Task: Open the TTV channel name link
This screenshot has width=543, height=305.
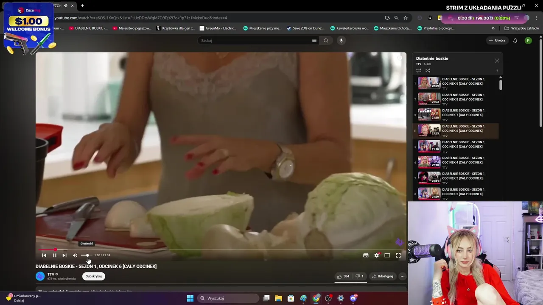Action: pyautogui.click(x=51, y=274)
